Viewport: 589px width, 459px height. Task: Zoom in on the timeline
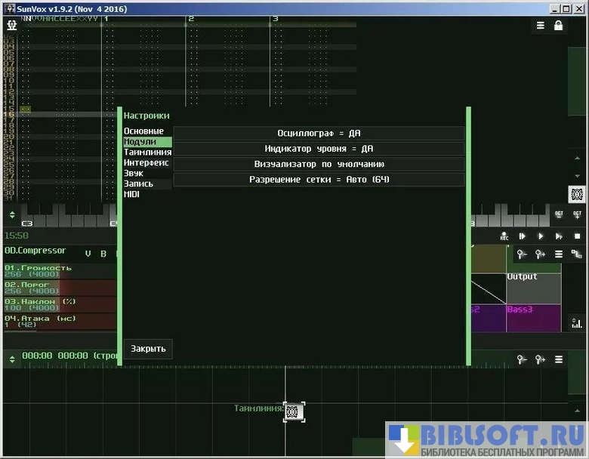pos(541,360)
